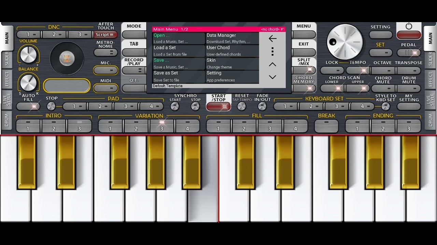The width and height of the screenshot is (437, 245).
Task: Toggle the CHORD MUTE button
Action: pos(383,88)
